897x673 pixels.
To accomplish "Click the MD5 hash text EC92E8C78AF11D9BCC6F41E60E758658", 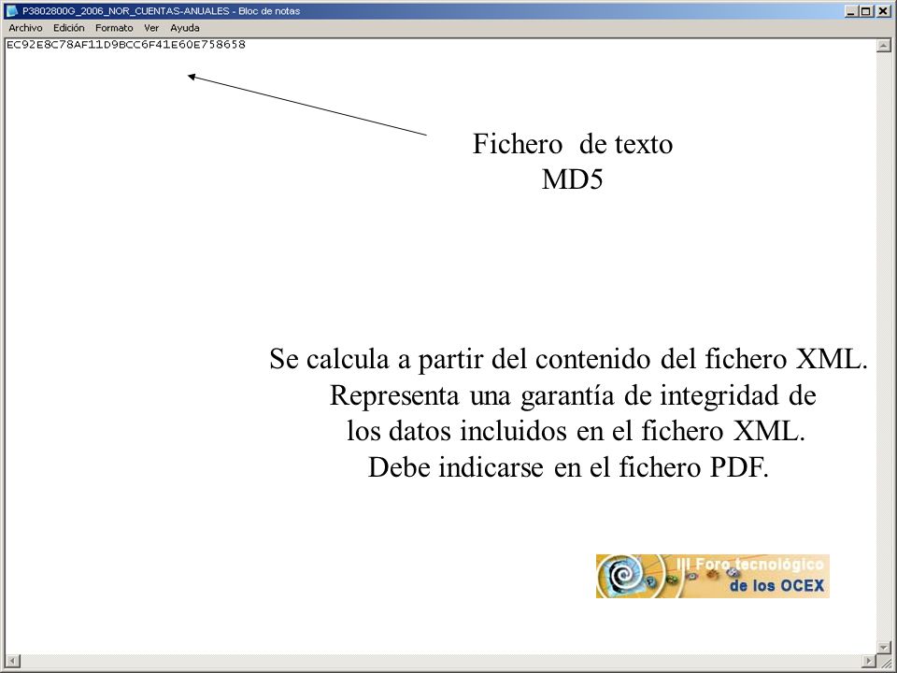I will (126, 45).
